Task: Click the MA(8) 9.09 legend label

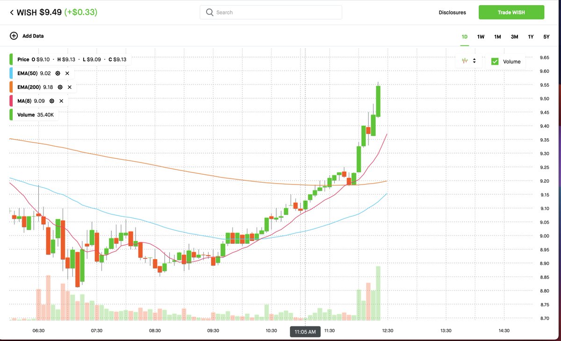Action: pos(31,101)
